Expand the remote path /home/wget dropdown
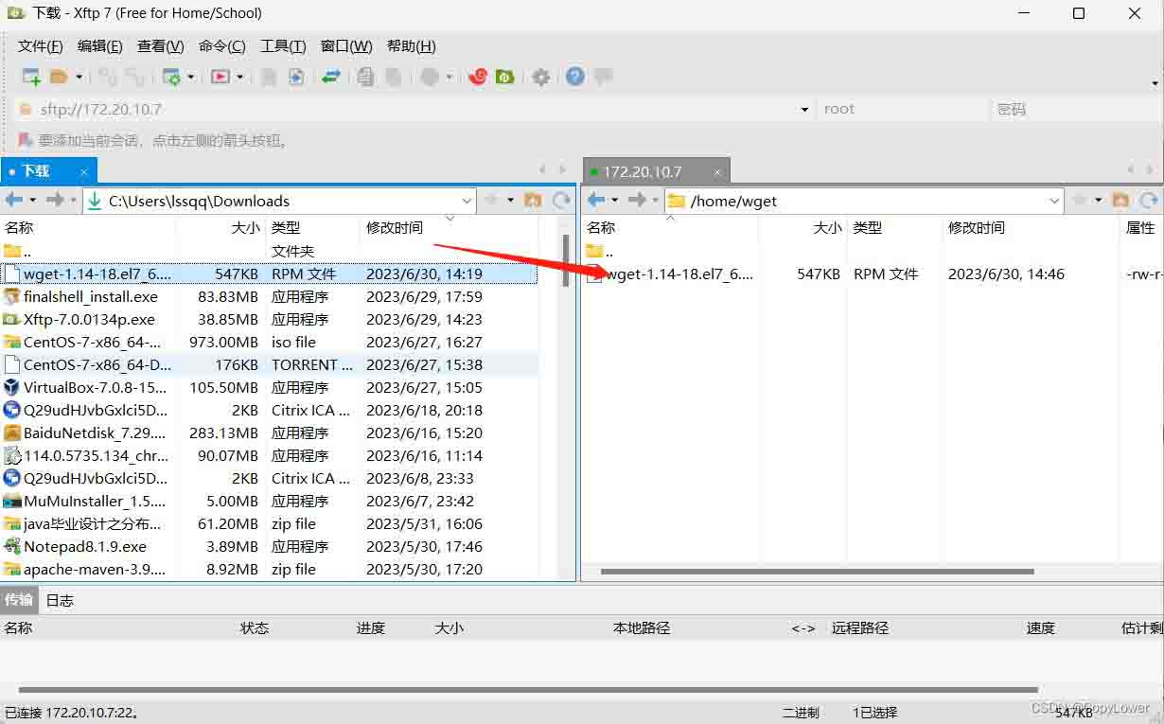Image resolution: width=1164 pixels, height=724 pixels. point(1055,201)
